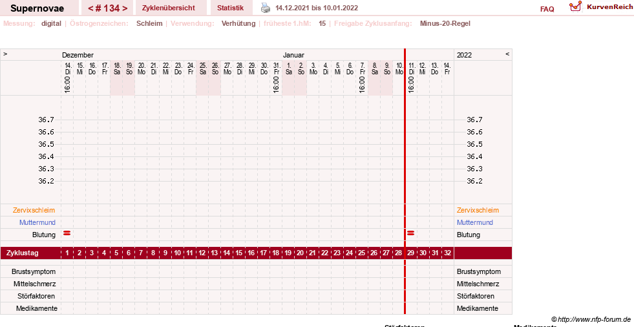Expand chart with the top-left > arrow
Viewport: 634px width, 327px height.
(x=5, y=54)
